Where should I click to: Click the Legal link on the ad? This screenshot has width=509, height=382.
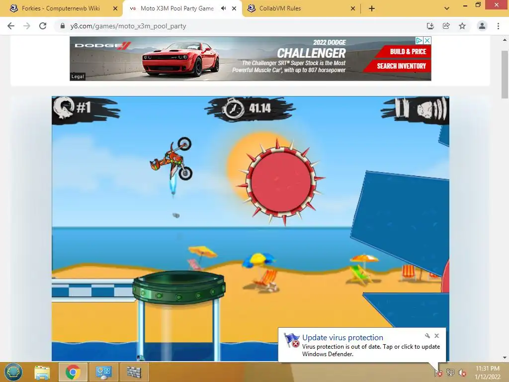click(x=78, y=76)
